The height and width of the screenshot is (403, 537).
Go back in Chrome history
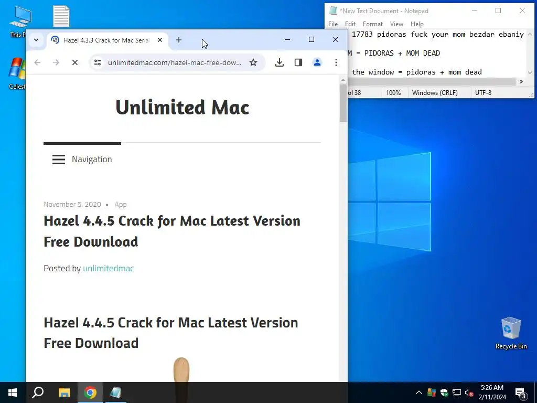click(x=37, y=62)
